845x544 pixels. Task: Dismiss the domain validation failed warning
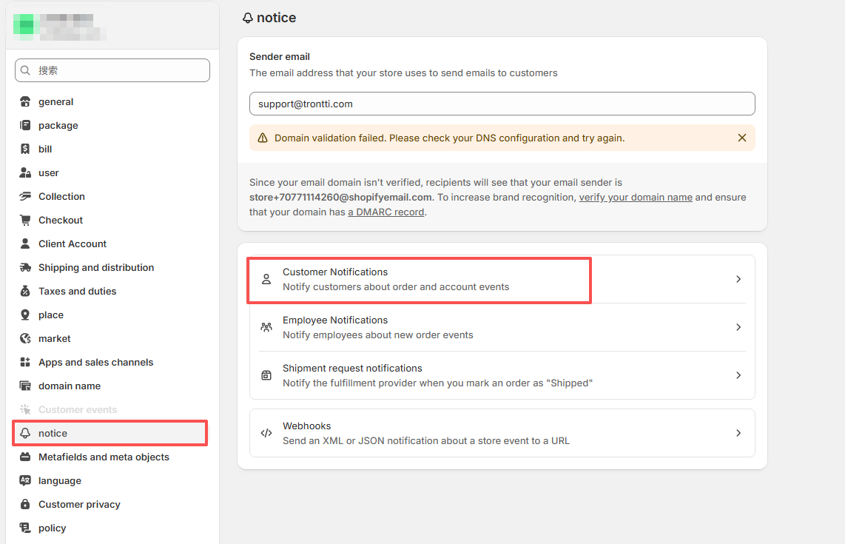741,138
